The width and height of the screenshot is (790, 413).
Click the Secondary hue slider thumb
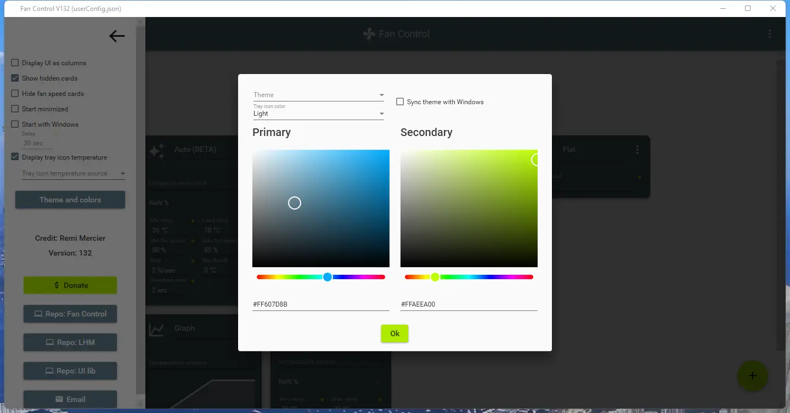[x=435, y=277]
